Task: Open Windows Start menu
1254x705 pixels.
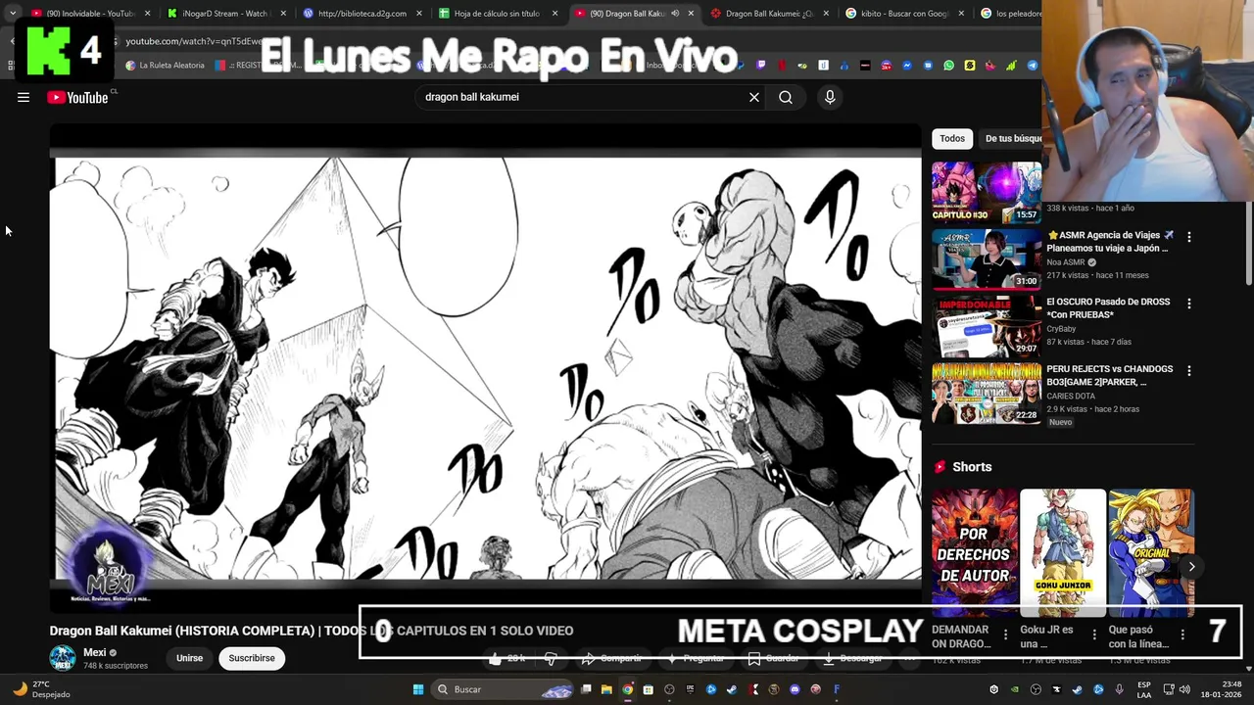Action: click(418, 689)
